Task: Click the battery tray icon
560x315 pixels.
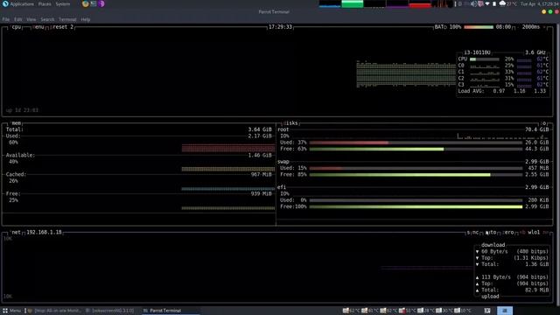Action: [x=494, y=3]
